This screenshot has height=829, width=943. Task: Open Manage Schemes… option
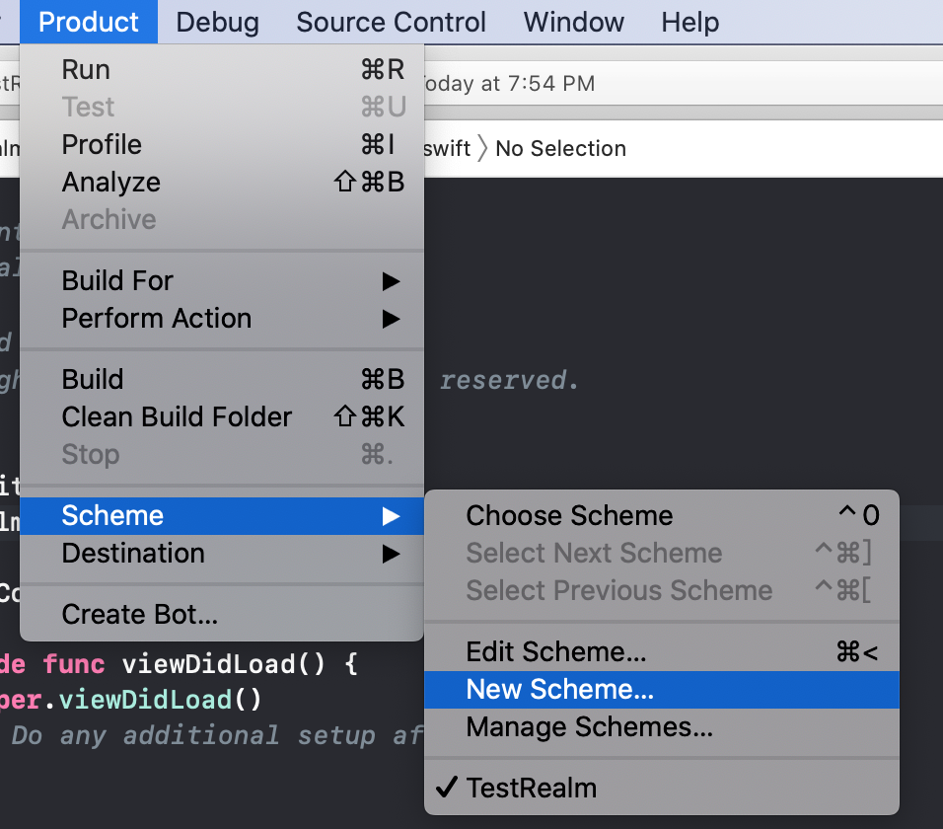[589, 727]
